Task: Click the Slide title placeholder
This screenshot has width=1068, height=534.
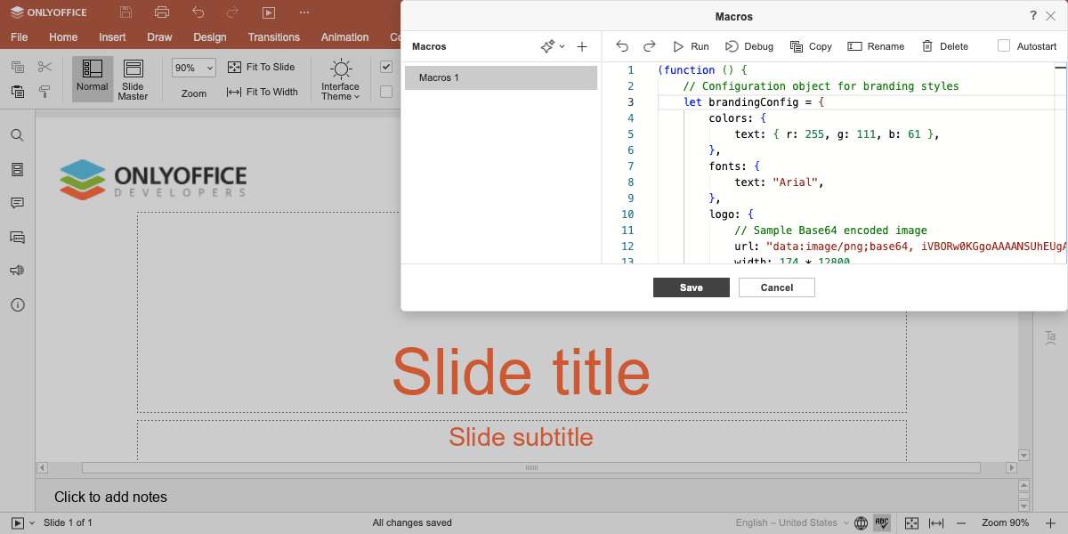Action: coord(522,371)
